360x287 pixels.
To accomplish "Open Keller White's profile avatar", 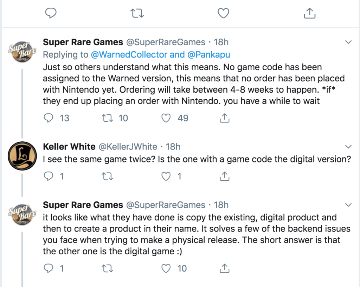I will tap(22, 156).
